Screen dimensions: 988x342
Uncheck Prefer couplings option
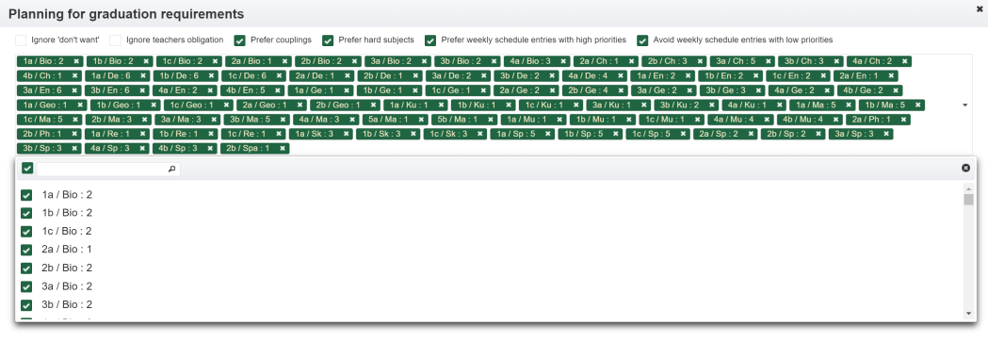[239, 41]
